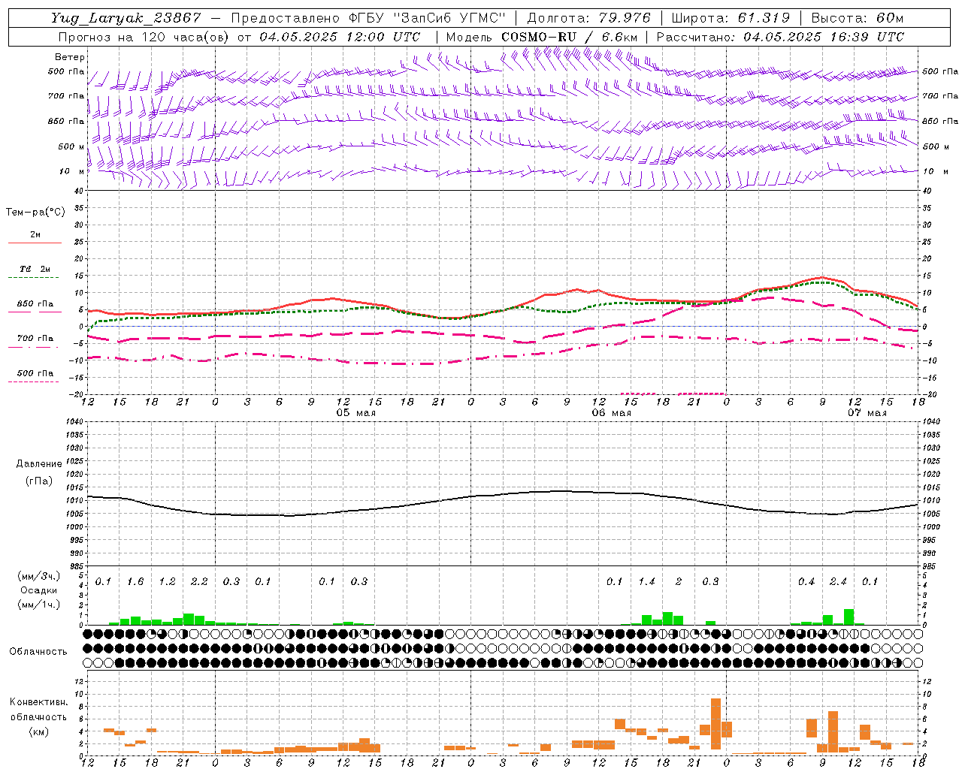Click the 'Давление' pressure label
962x769 pixels.
[39, 464]
